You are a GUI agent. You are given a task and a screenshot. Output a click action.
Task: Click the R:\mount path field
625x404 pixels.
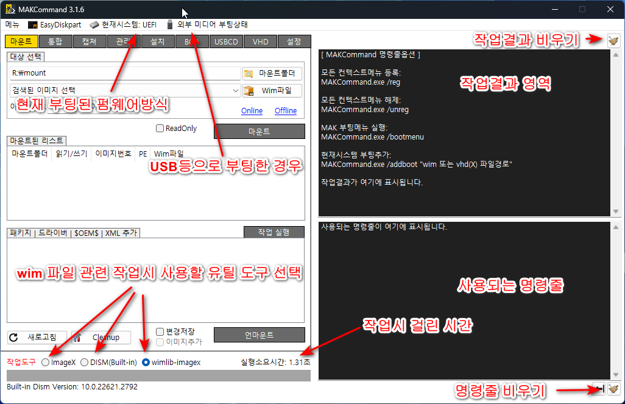click(125, 73)
